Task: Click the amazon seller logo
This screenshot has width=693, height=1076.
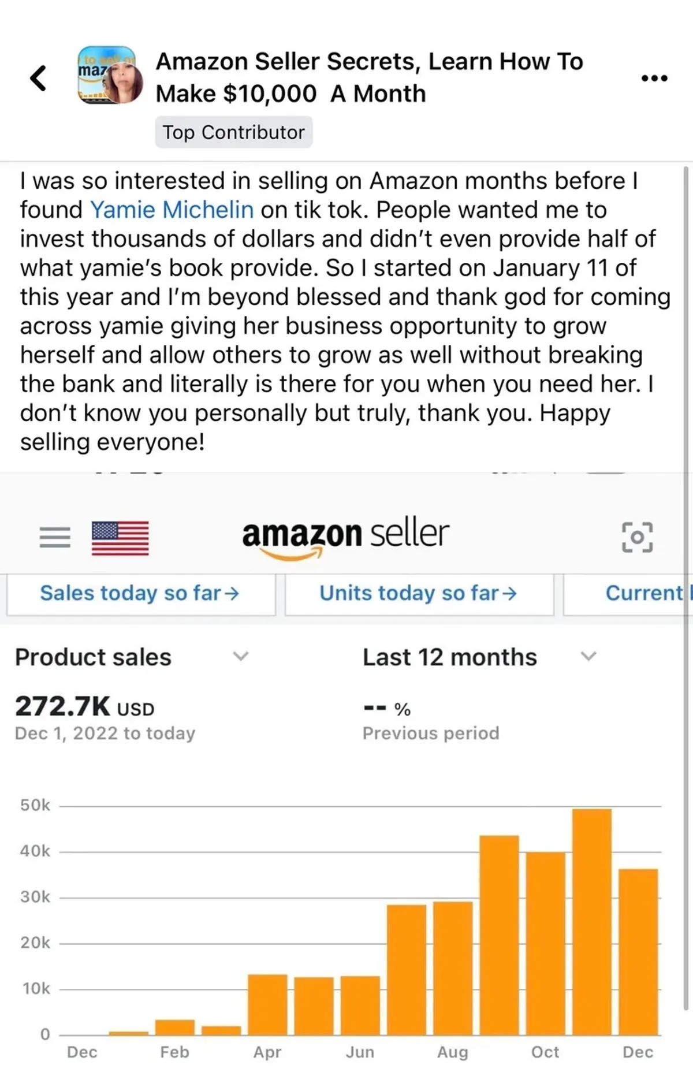Action: click(345, 537)
